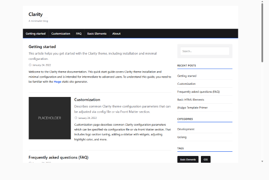Select FAQ in the navigation bar

point(79,34)
